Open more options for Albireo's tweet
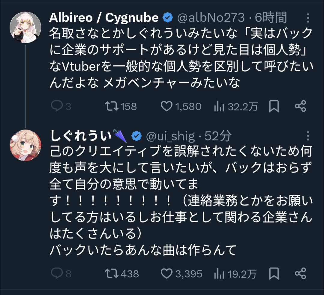 [308, 18]
